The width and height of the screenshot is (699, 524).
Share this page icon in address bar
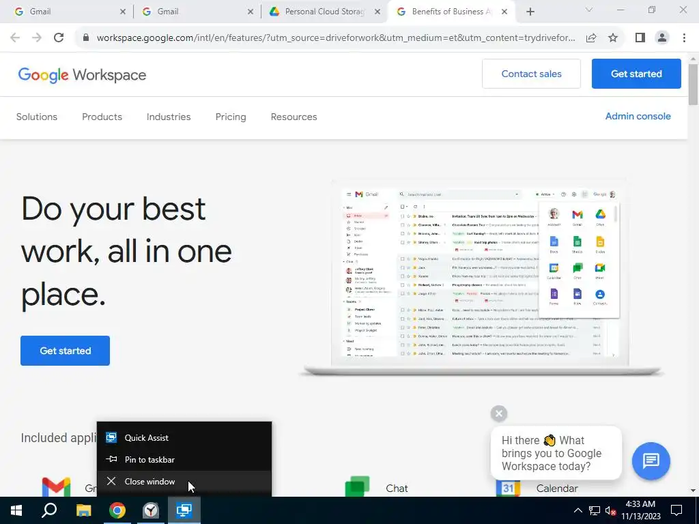pyautogui.click(x=591, y=38)
